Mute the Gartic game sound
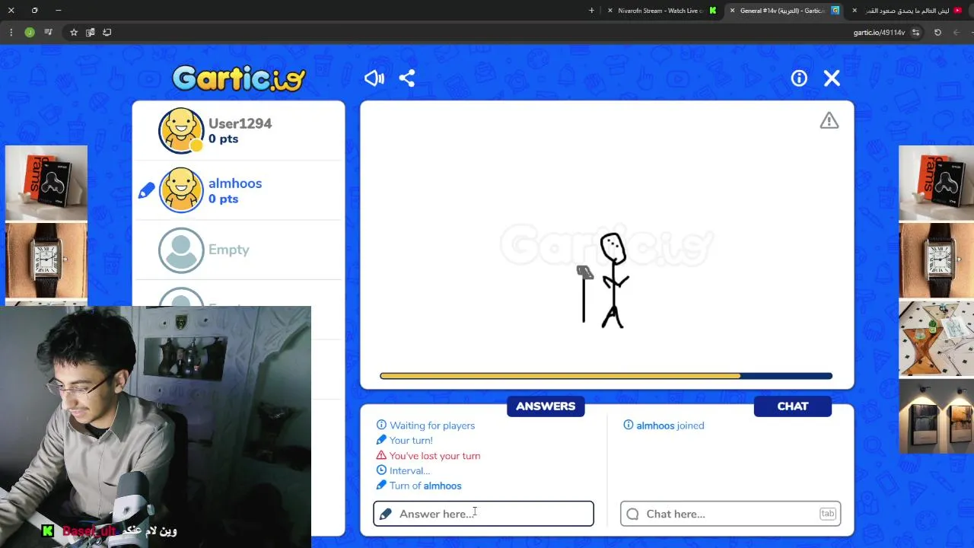 pyautogui.click(x=374, y=78)
